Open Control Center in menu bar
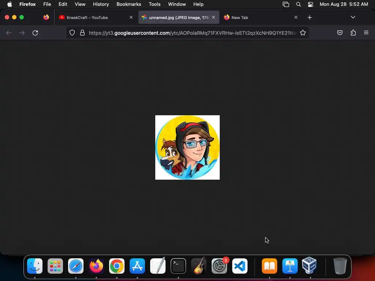 [x=311, y=4]
